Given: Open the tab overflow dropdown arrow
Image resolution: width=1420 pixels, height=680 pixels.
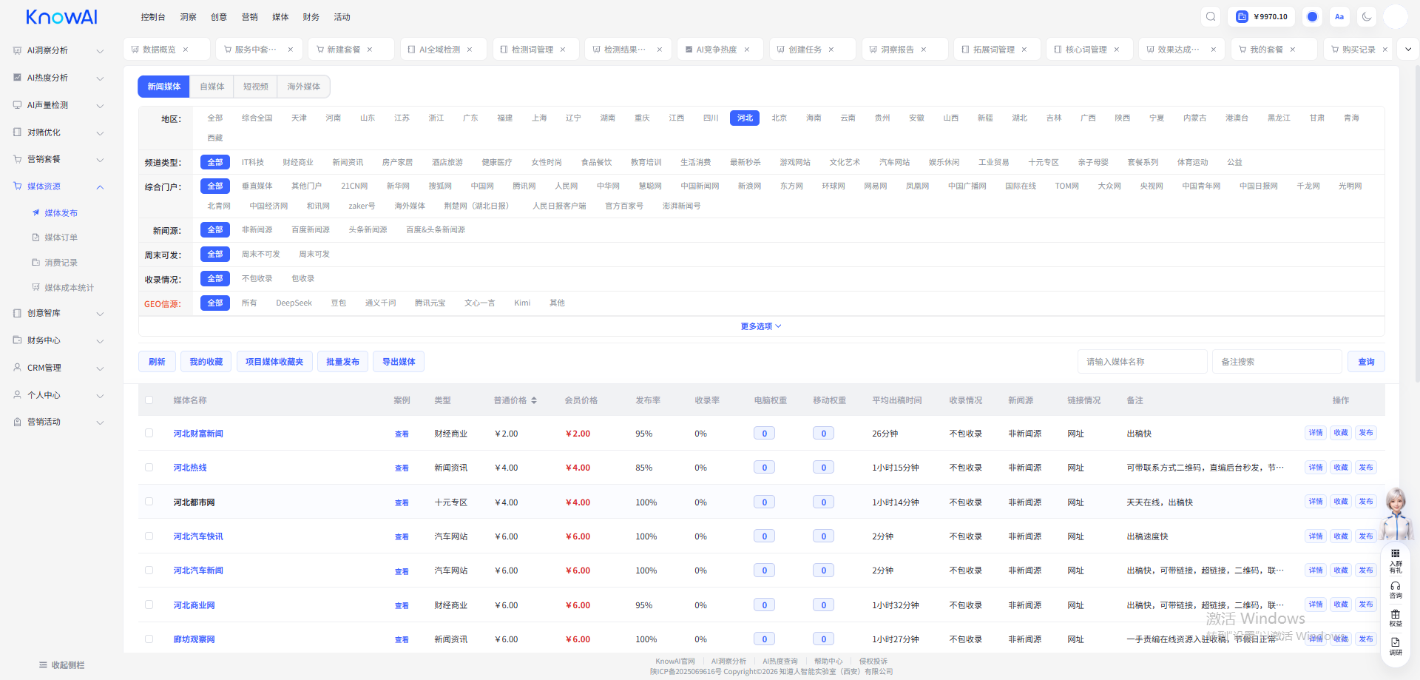Looking at the screenshot, I should pos(1408,50).
